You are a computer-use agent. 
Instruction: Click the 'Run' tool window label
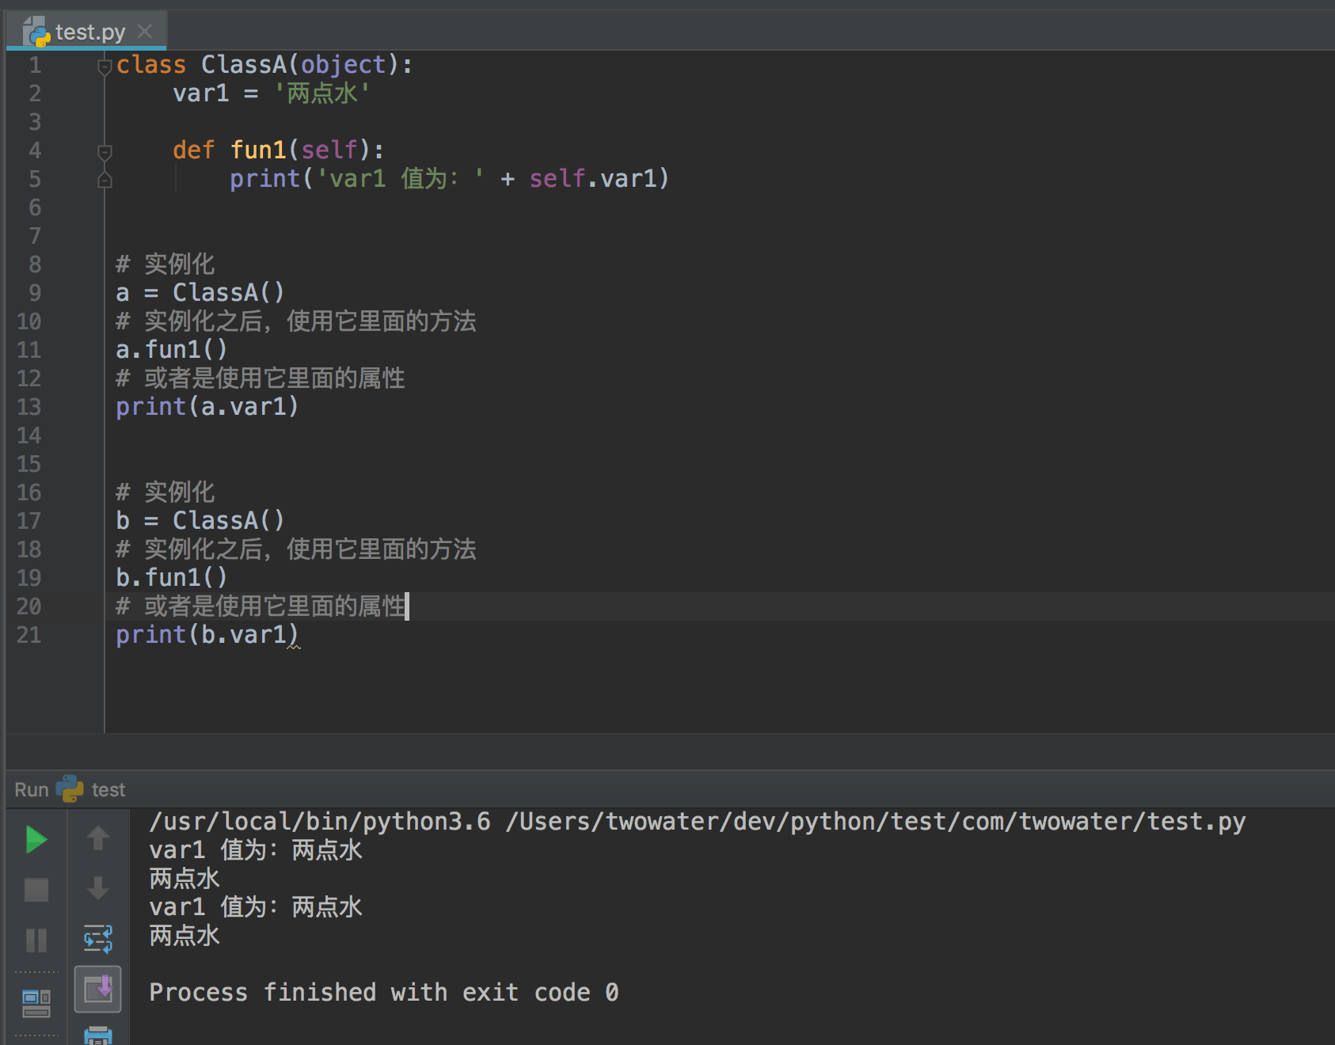coord(32,789)
